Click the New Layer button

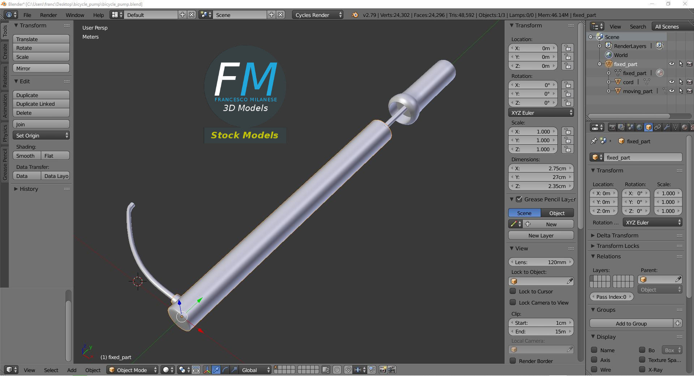541,235
